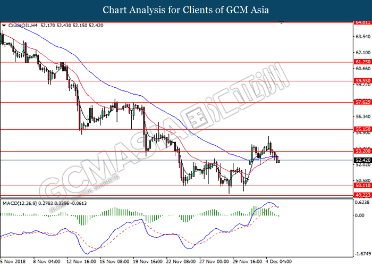Click the 27 Nov 00:00 time label
372x266 pixels.
(214, 262)
